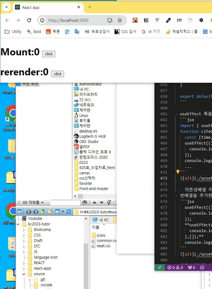Screen dimensions: 212x289
Task: Toggle the folder tree panel icon
Action: (19, 212)
